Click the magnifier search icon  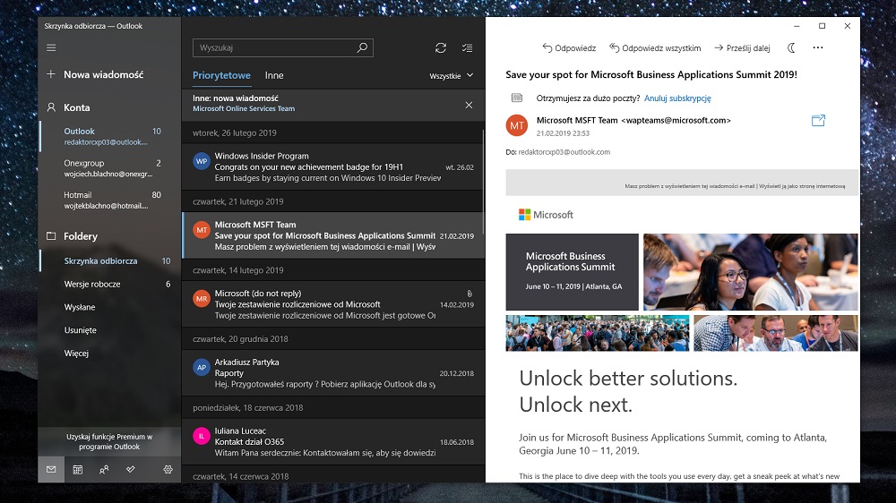[x=362, y=48]
